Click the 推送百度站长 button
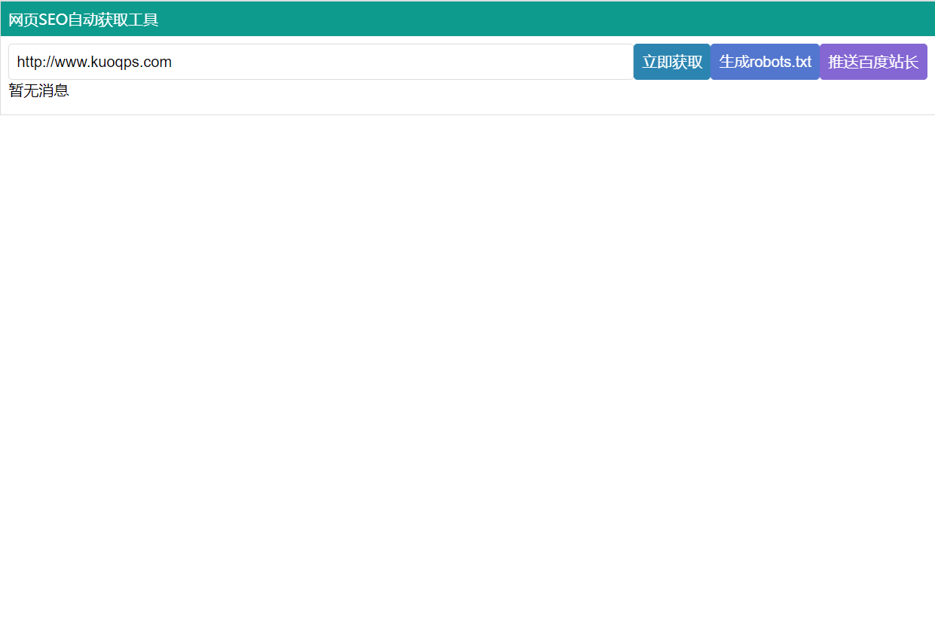This screenshot has height=634, width=935. coord(872,62)
